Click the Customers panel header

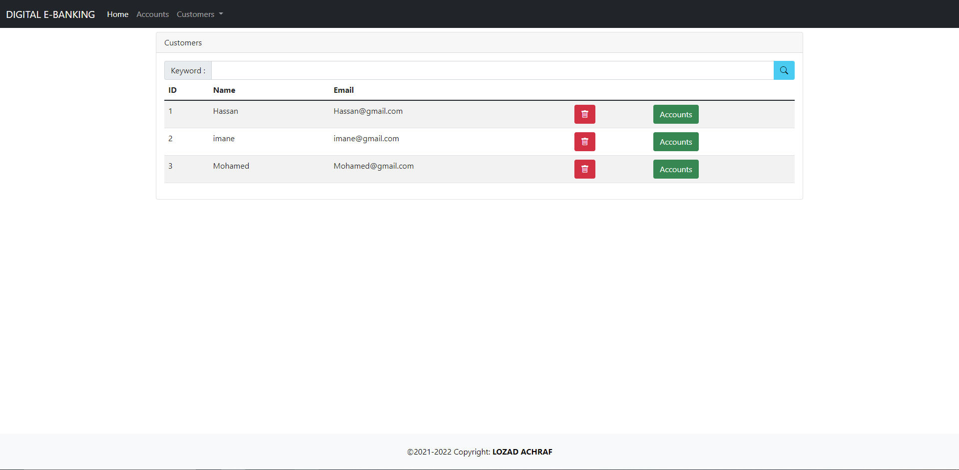(183, 42)
